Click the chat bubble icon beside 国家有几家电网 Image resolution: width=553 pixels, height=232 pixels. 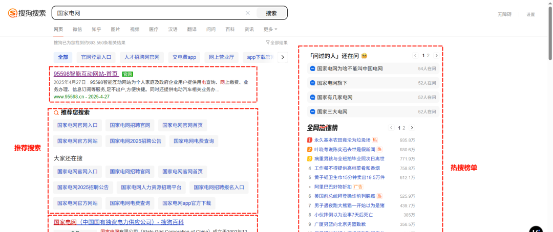coord(312,97)
